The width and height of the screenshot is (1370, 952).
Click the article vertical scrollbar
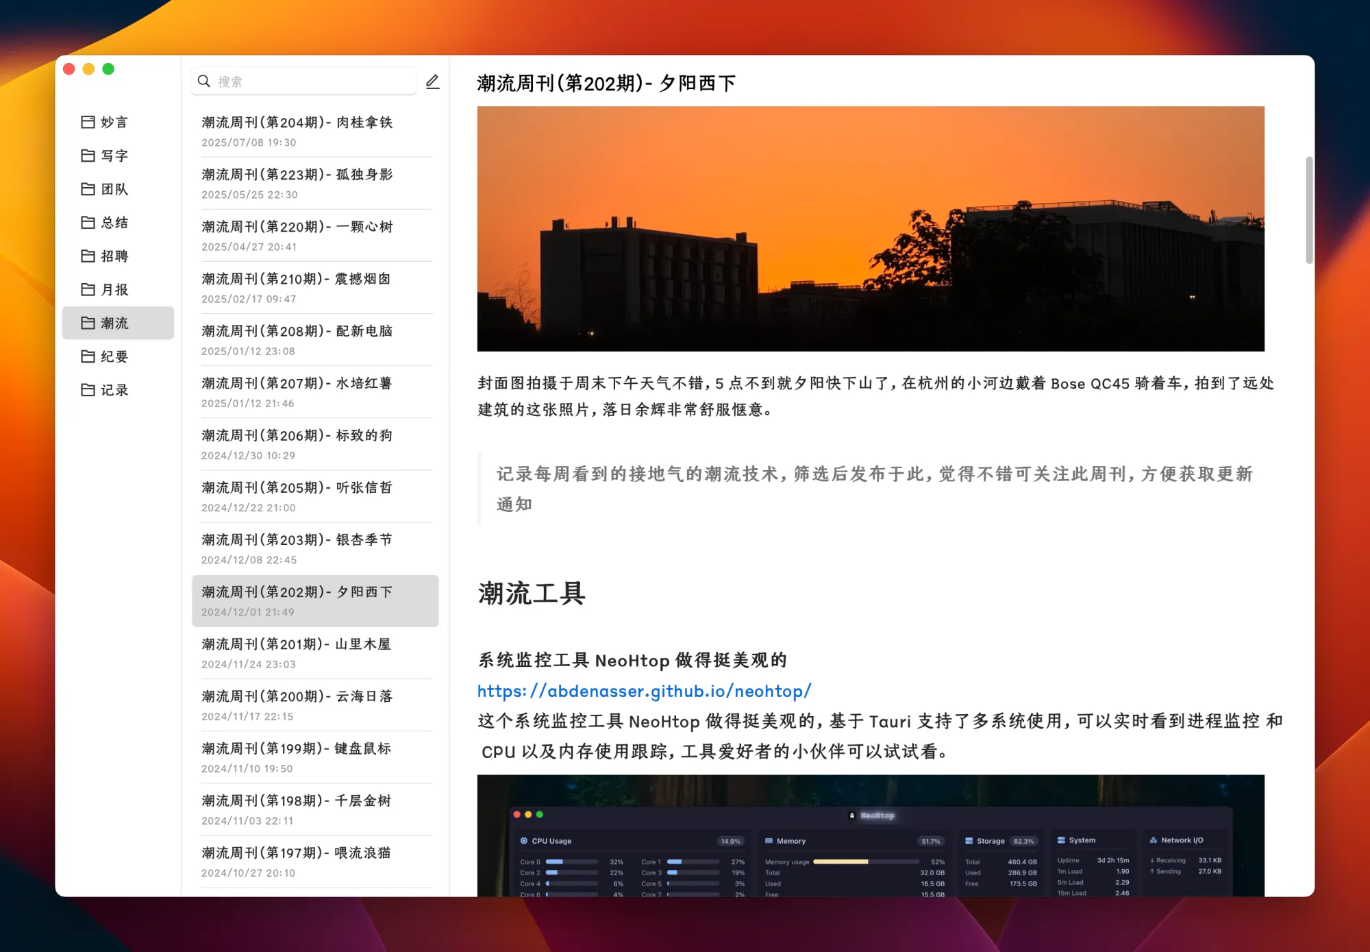(x=1309, y=210)
